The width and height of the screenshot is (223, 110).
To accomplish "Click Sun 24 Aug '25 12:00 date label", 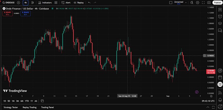I will click(127, 96).
